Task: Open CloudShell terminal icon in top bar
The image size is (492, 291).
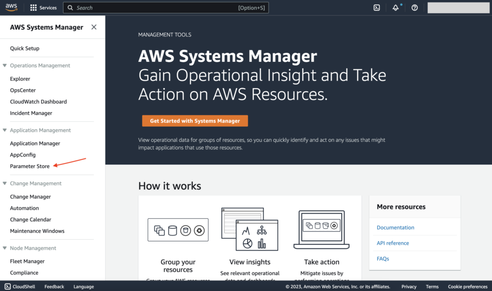Action: (x=377, y=8)
